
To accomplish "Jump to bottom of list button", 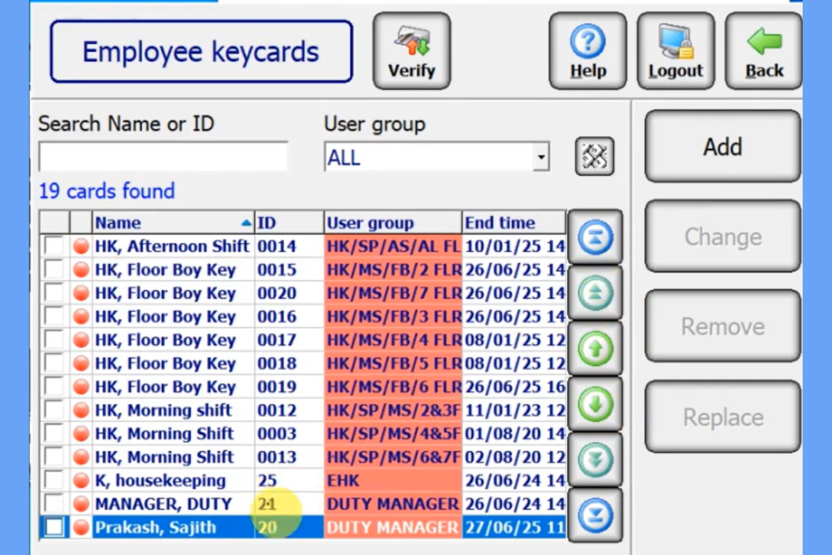I will 595,515.
